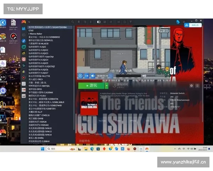Switch to Grid view layout icon
This screenshot has height=171, width=213.
(105, 22)
